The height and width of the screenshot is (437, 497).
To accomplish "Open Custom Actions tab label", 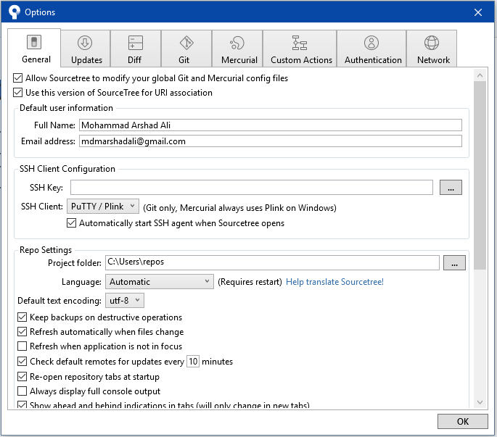I will (301, 60).
